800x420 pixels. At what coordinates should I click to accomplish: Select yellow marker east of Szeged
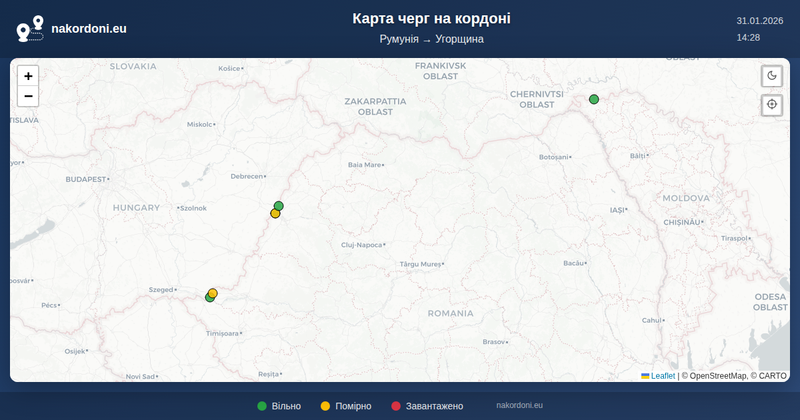coord(213,293)
